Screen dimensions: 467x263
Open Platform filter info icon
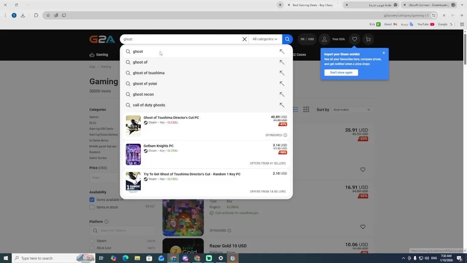106,222
